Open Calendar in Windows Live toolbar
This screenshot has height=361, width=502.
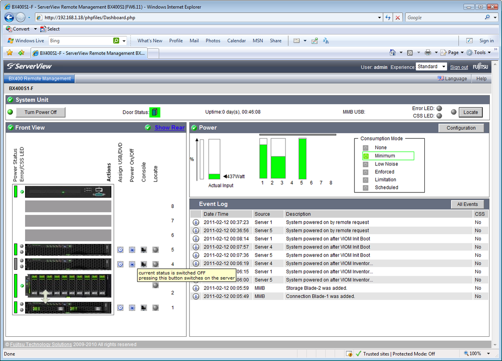[236, 41]
